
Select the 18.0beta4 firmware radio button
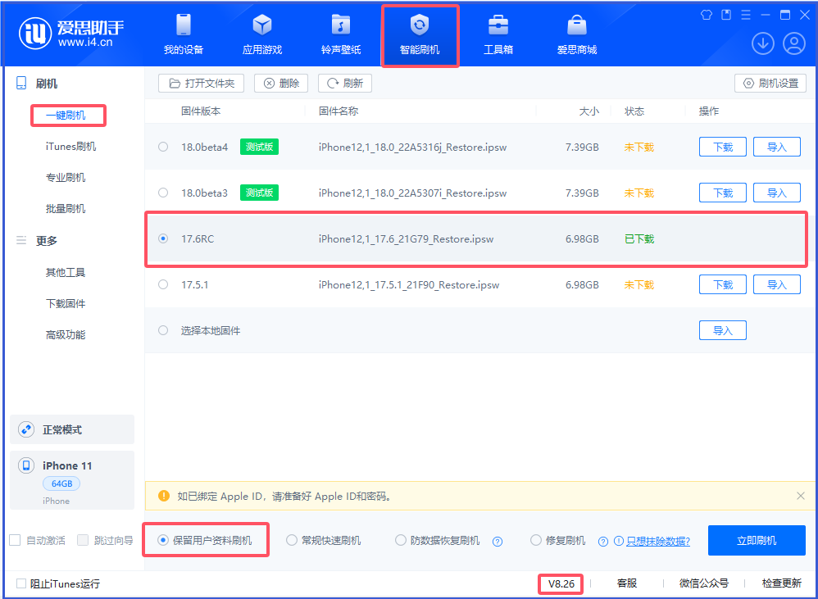click(x=162, y=147)
